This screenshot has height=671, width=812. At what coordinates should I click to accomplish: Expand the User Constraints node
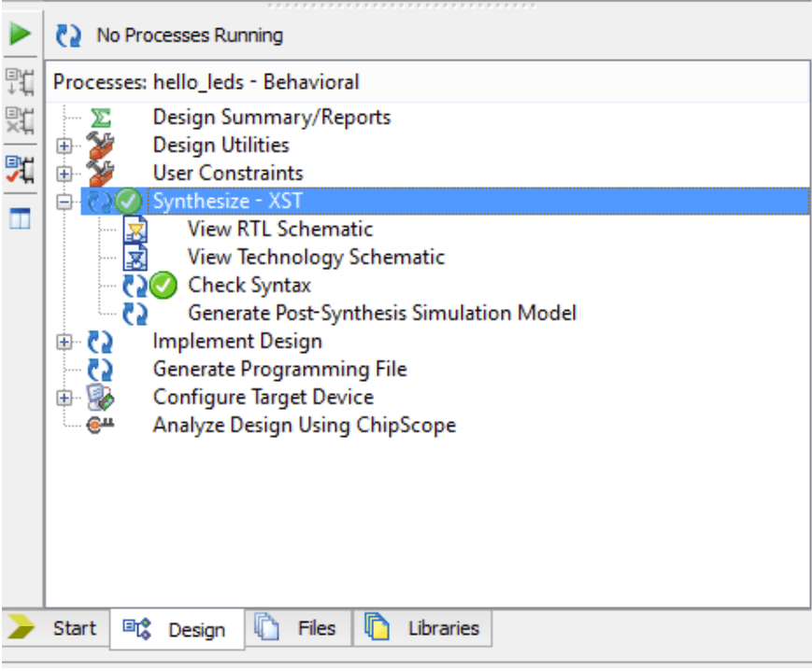64,174
